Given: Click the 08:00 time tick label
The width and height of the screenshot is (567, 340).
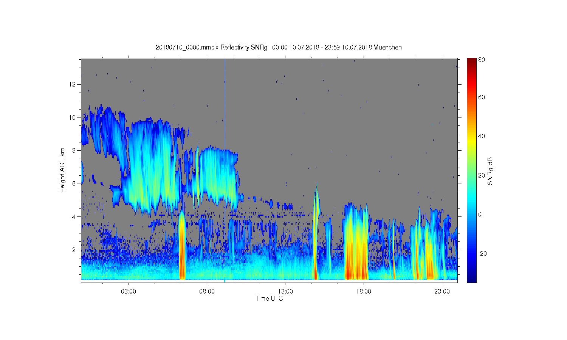Looking at the screenshot, I should [207, 292].
